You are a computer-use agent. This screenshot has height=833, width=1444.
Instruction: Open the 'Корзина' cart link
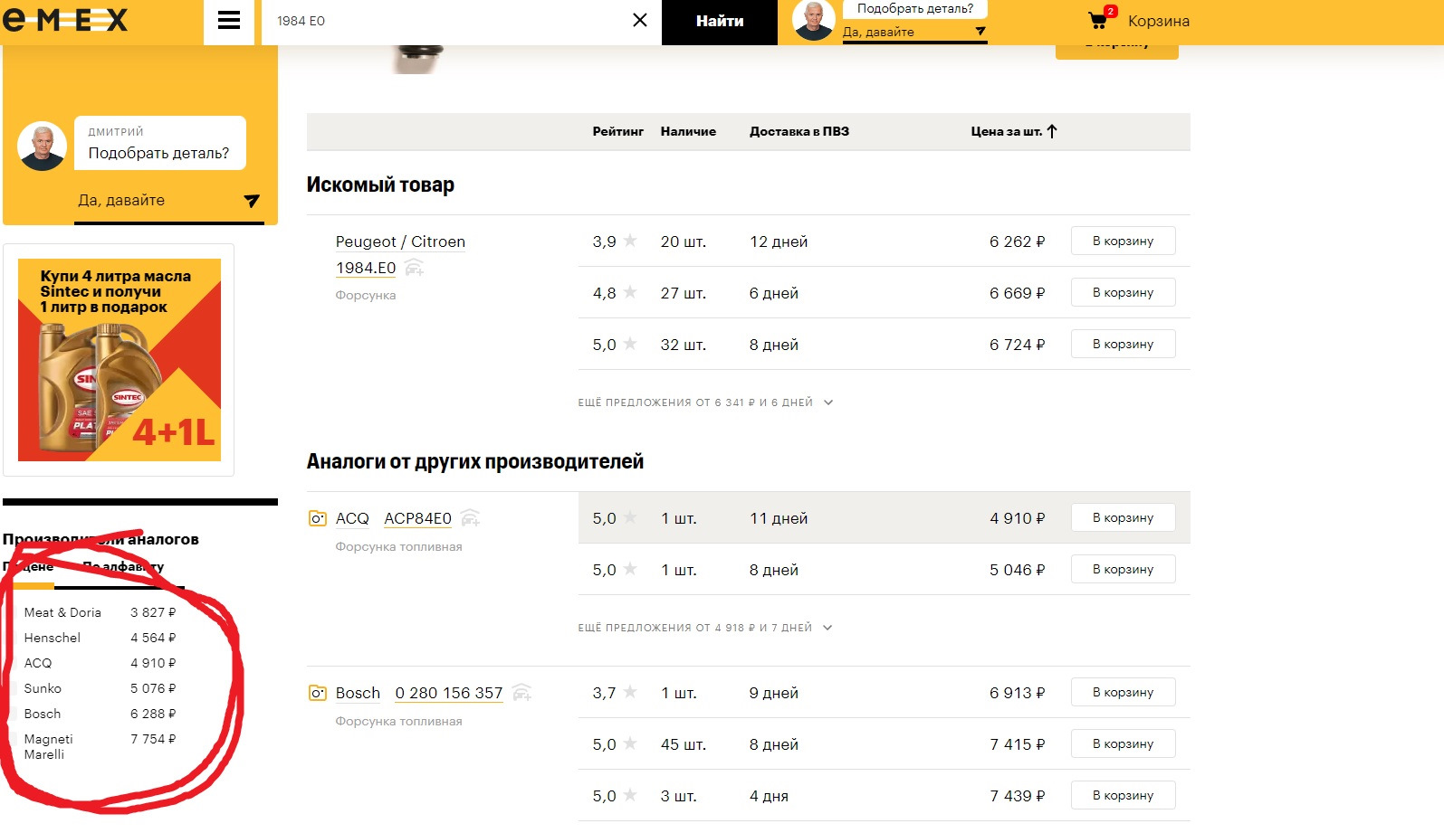coord(1159,21)
